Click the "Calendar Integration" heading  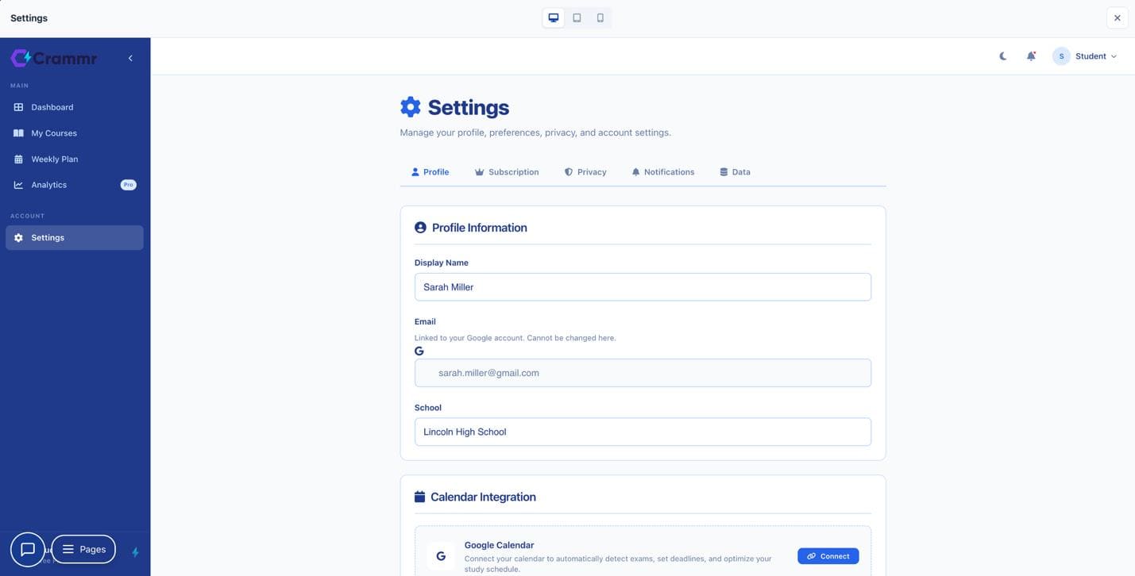coord(483,497)
